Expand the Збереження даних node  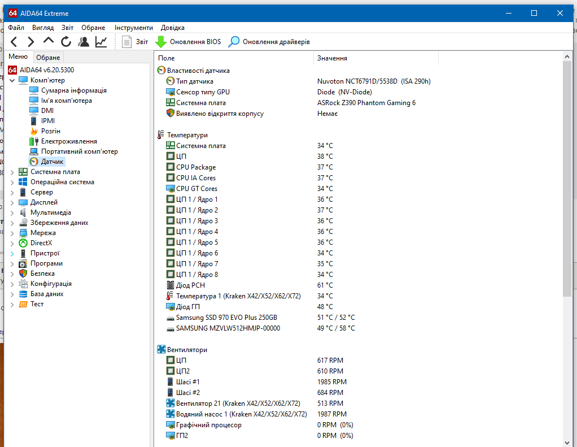(x=12, y=223)
